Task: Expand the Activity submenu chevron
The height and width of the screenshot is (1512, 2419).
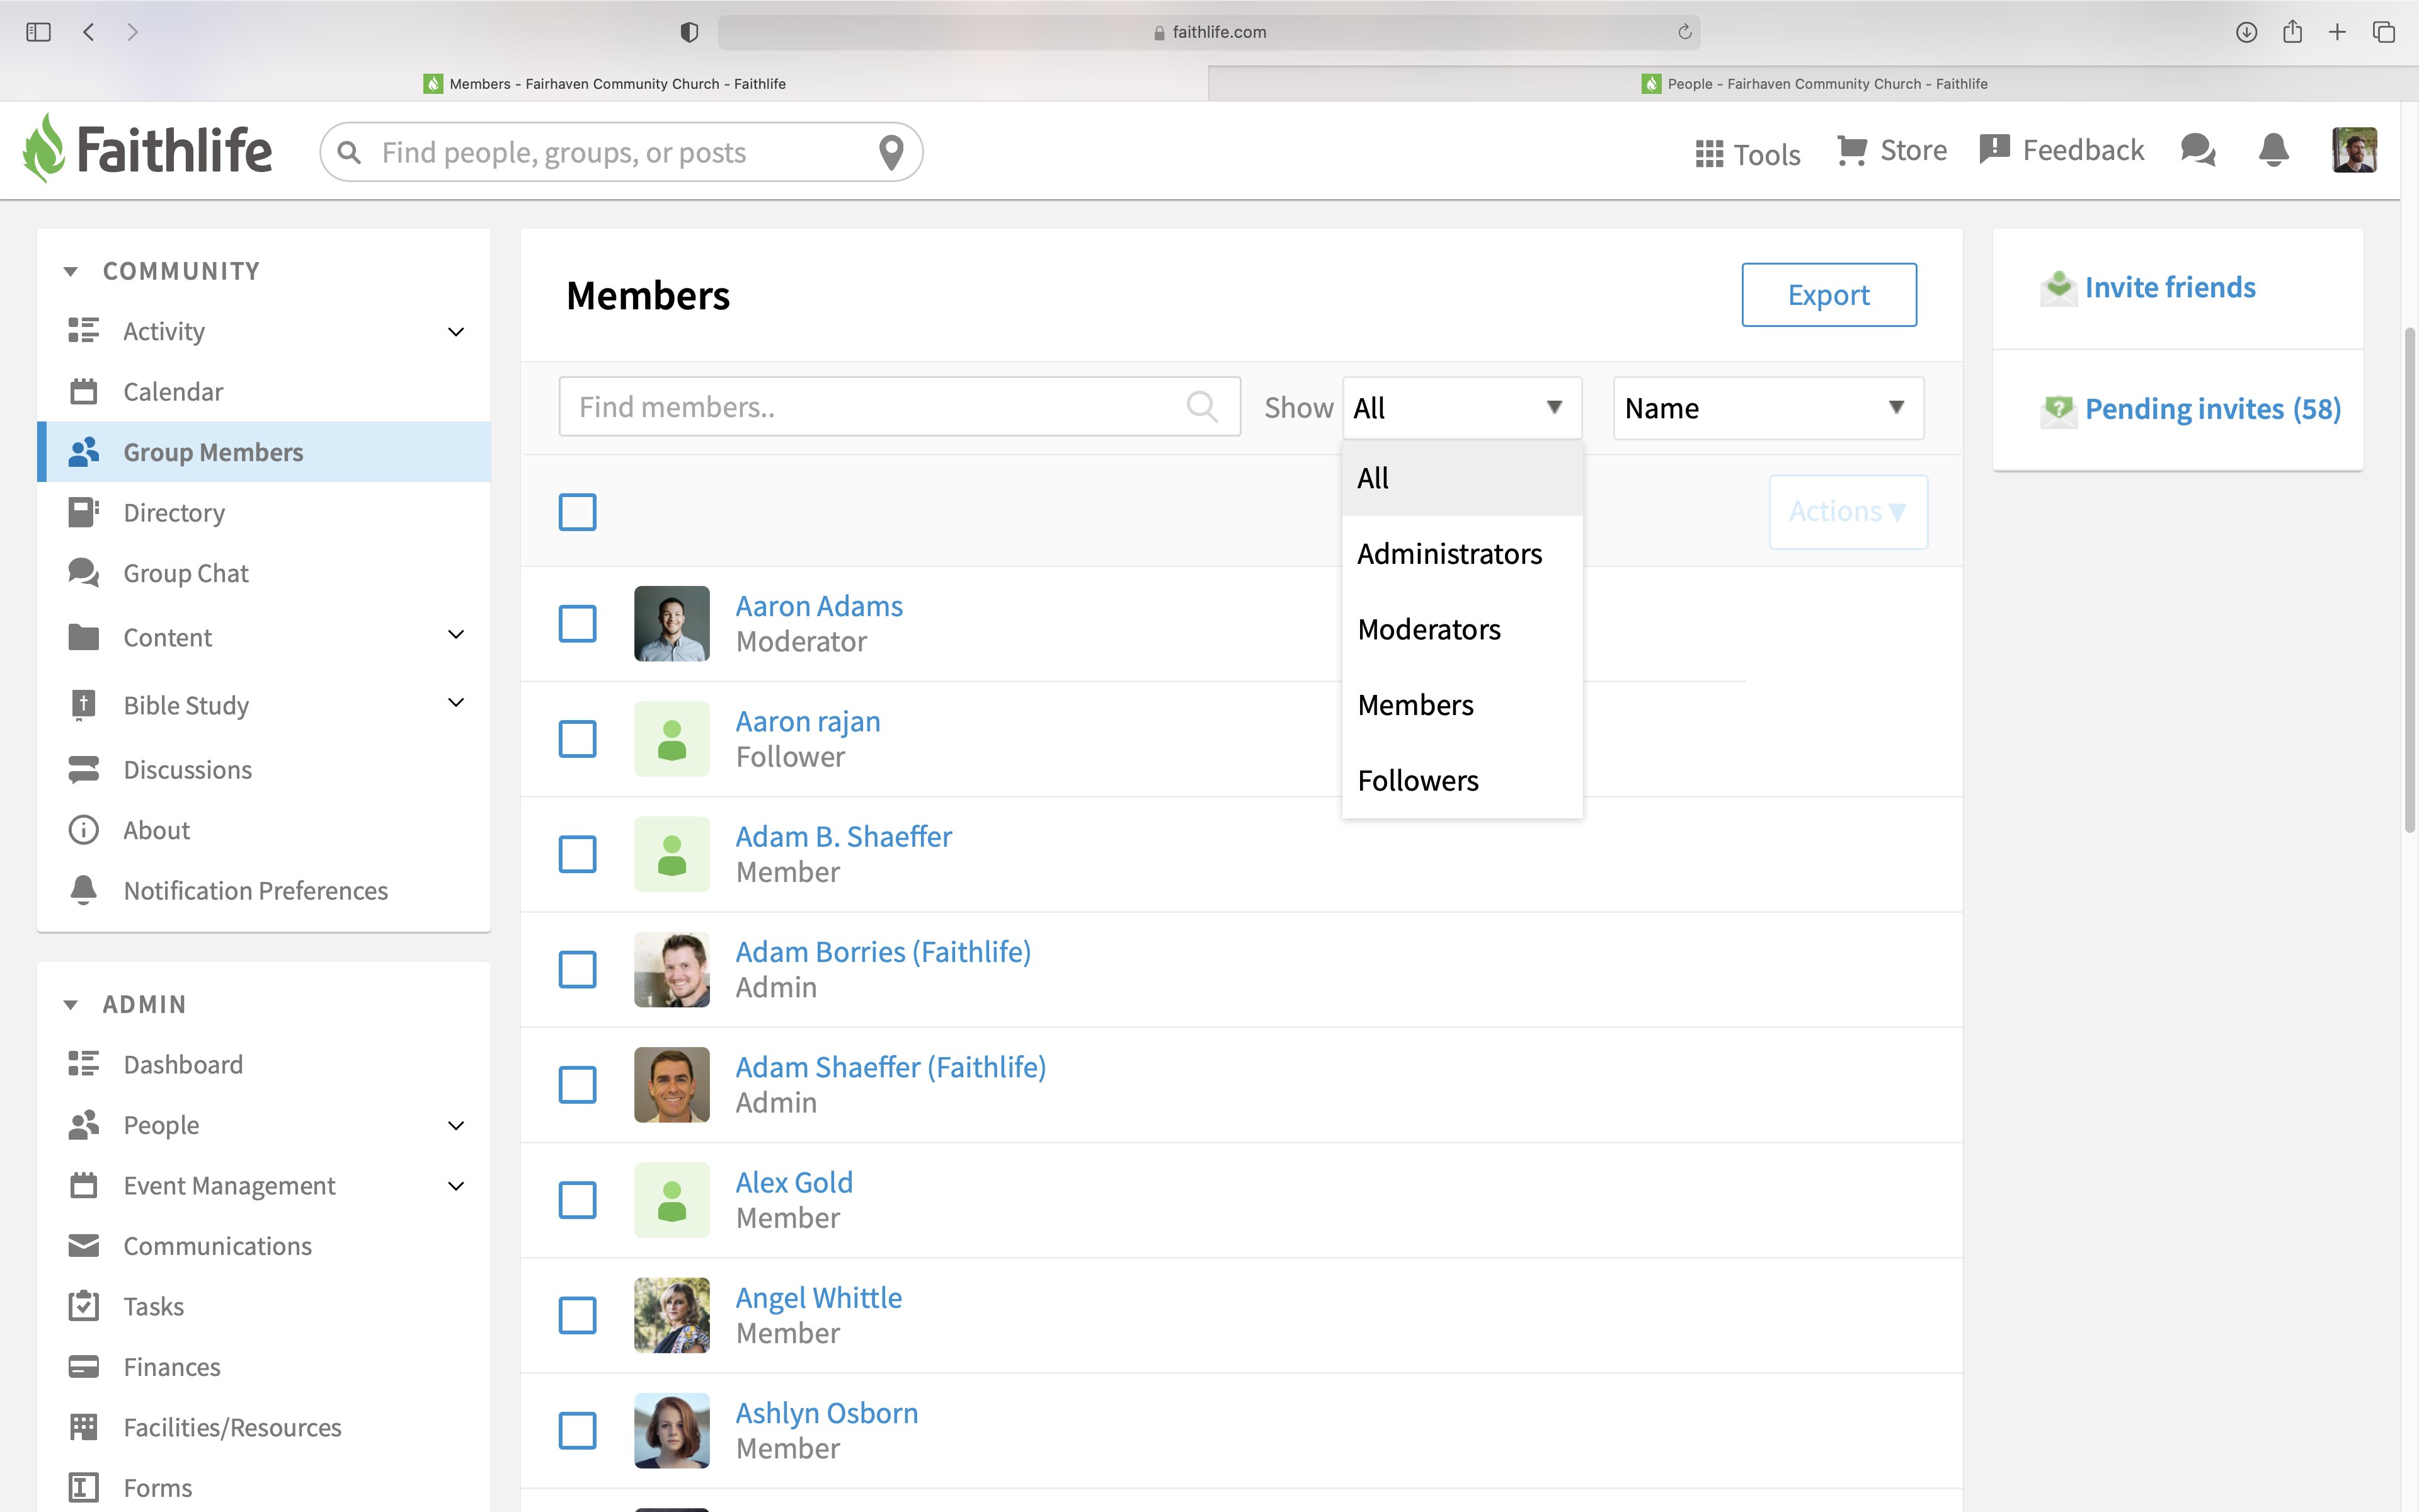Action: [x=456, y=332]
